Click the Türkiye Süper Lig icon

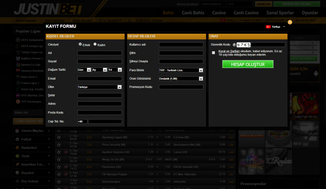click(x=18, y=52)
